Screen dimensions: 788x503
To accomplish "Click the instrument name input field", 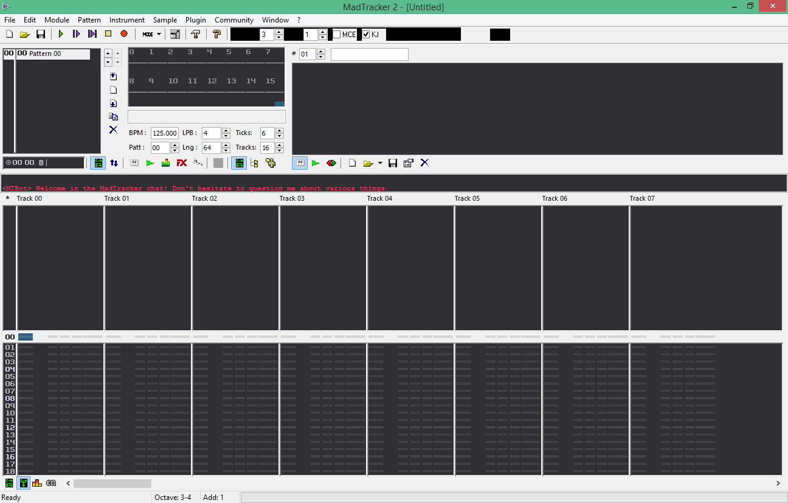I will tap(370, 54).
